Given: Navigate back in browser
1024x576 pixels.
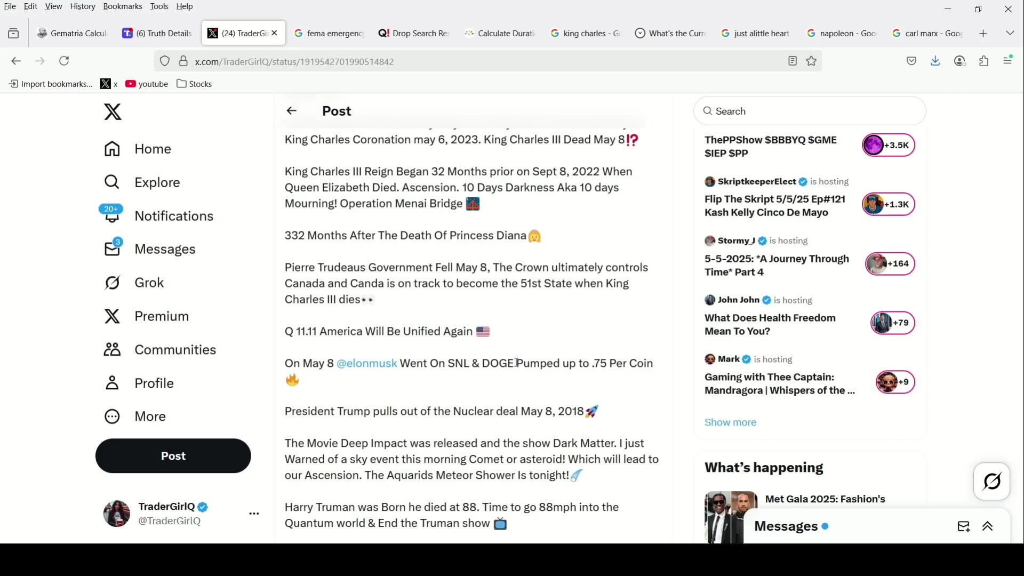Looking at the screenshot, I should [16, 61].
